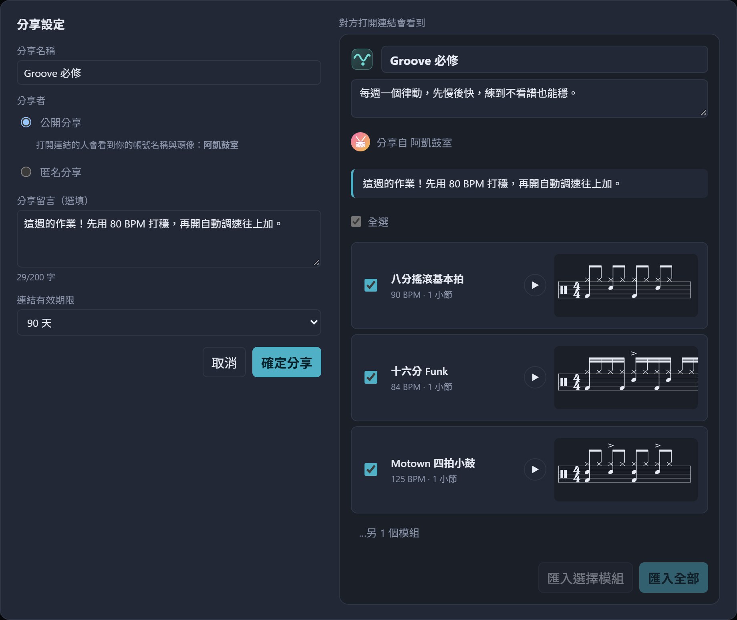The image size is (737, 620).
Task: Click the Motown 四拍小鼓 module title
Action: (x=433, y=463)
